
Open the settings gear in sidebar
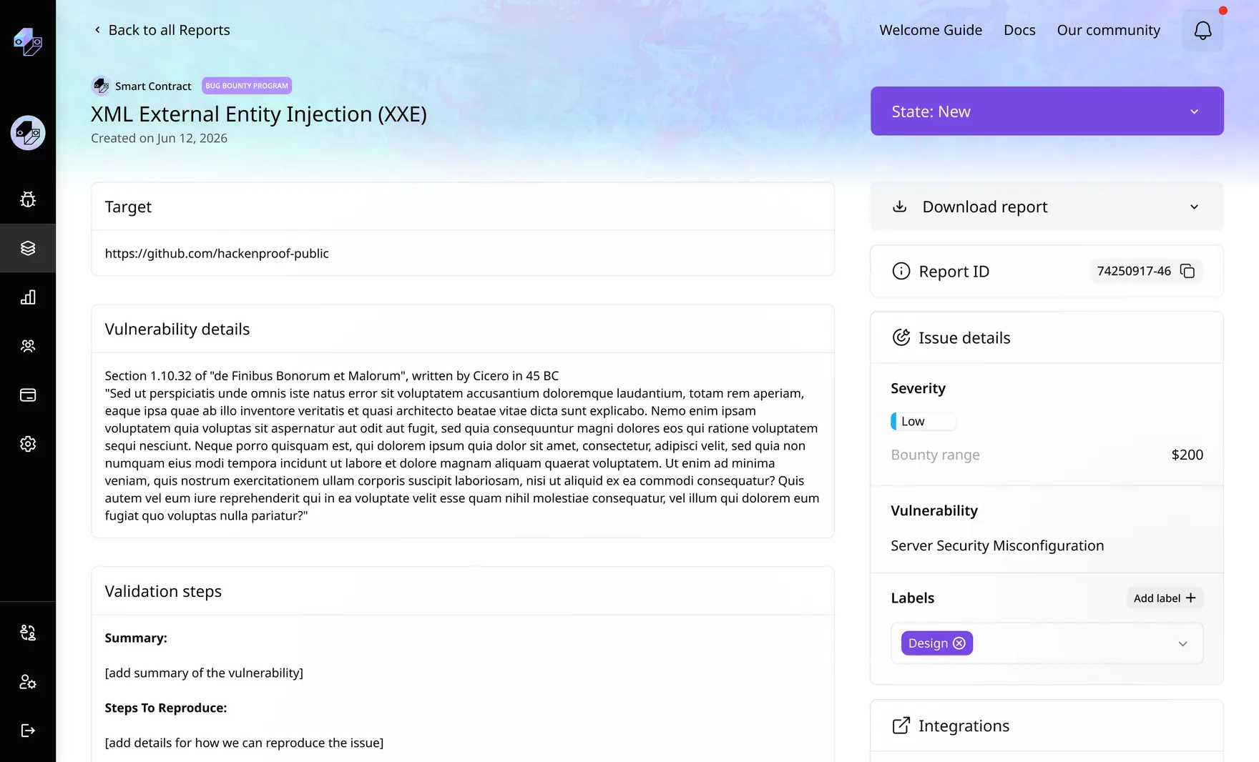[28, 444]
